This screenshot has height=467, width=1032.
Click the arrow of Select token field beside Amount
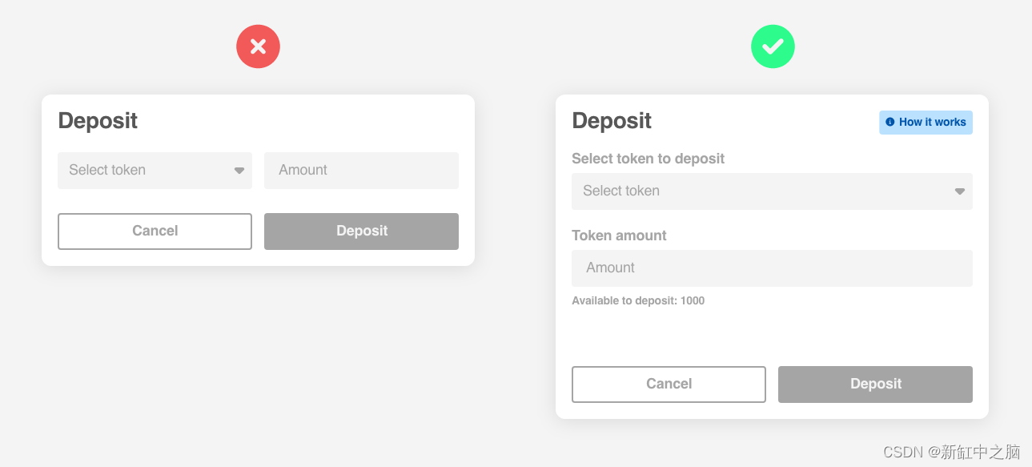click(239, 171)
